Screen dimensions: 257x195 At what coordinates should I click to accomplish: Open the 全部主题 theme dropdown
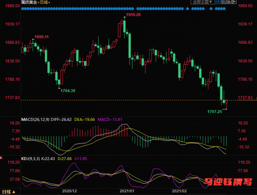pyautogui.click(x=203, y=2)
